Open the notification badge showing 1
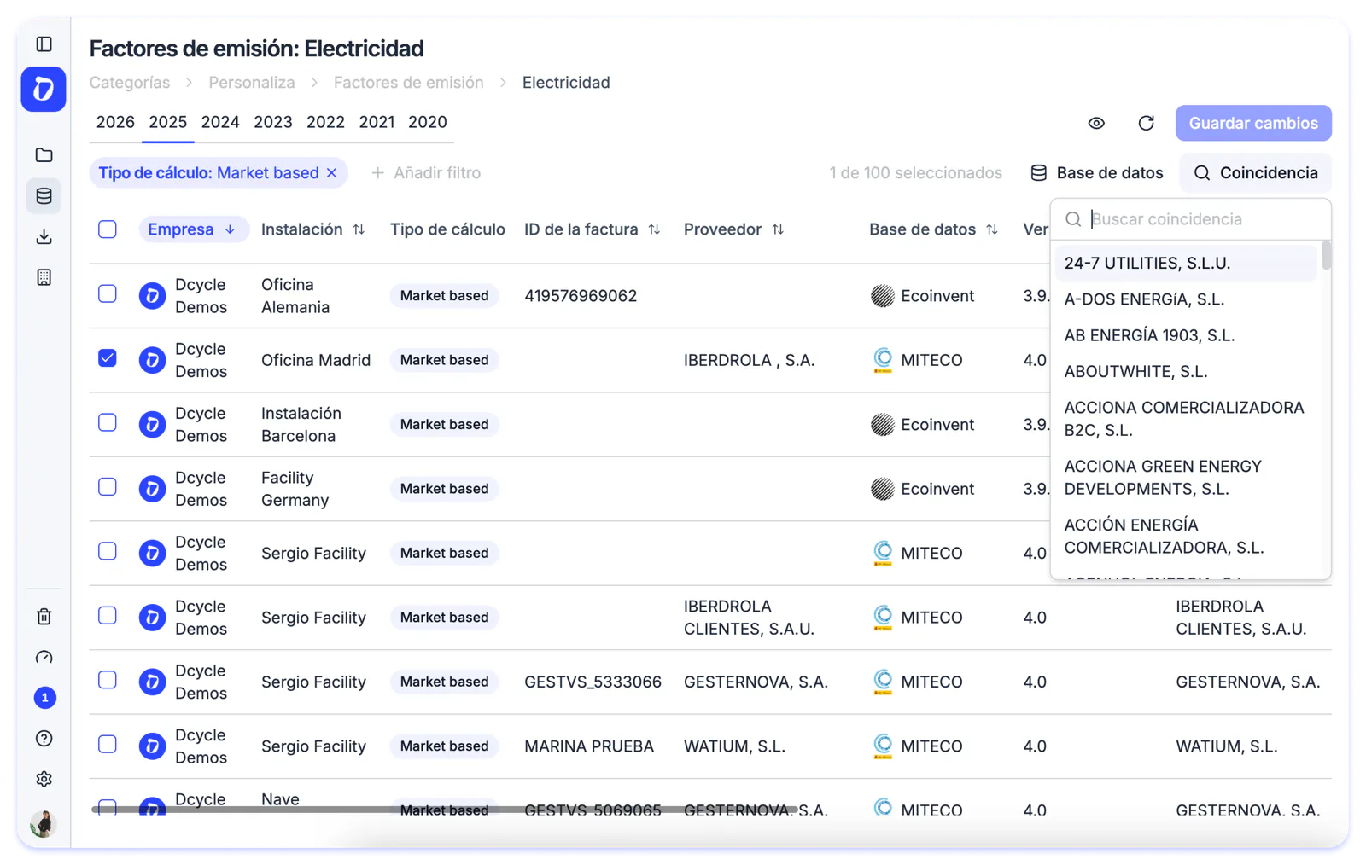The width and height of the screenshot is (1366, 865). point(44,698)
